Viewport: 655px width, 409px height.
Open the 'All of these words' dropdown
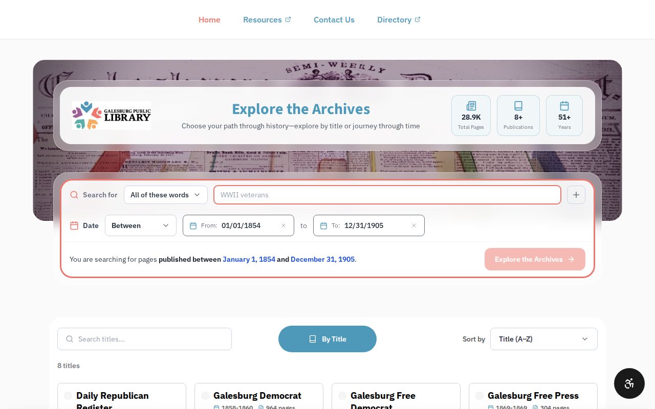click(x=166, y=195)
